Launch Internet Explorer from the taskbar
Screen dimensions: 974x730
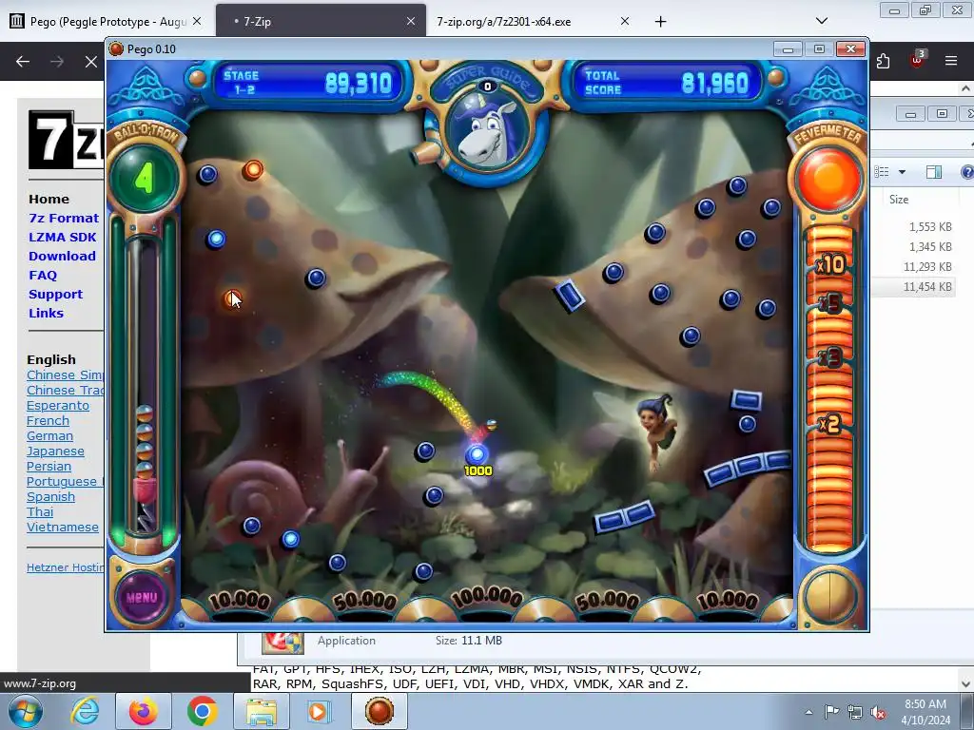click(x=85, y=711)
